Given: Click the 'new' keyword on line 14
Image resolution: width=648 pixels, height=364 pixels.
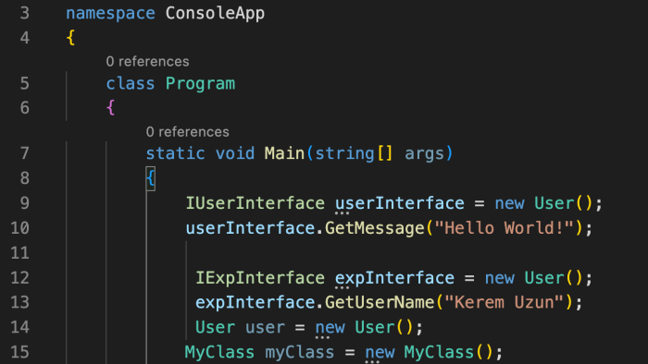Looking at the screenshot, I should point(330,328).
